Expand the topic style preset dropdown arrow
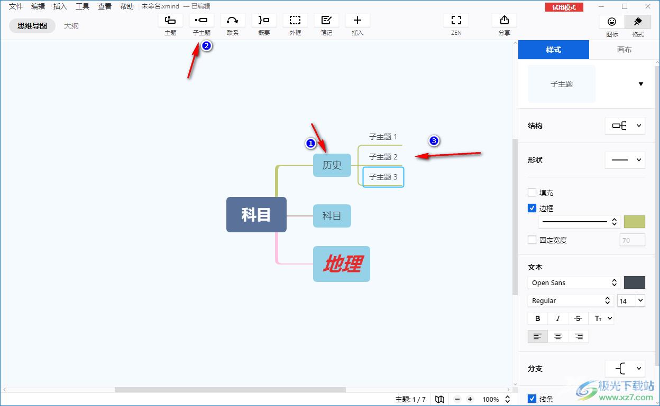This screenshot has width=660, height=406. pos(641,84)
